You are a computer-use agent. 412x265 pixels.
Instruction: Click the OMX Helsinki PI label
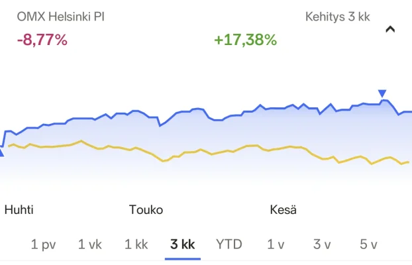[61, 17]
